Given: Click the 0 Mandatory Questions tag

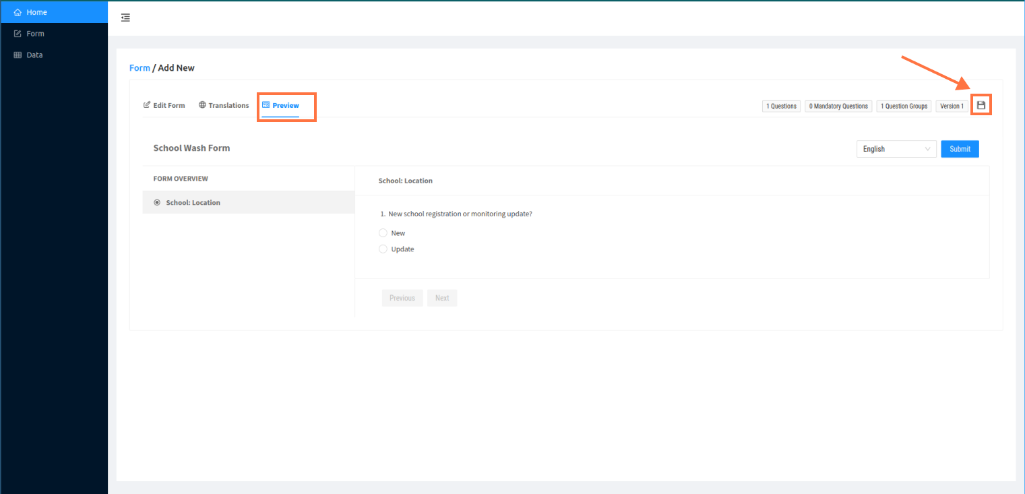Looking at the screenshot, I should click(838, 106).
